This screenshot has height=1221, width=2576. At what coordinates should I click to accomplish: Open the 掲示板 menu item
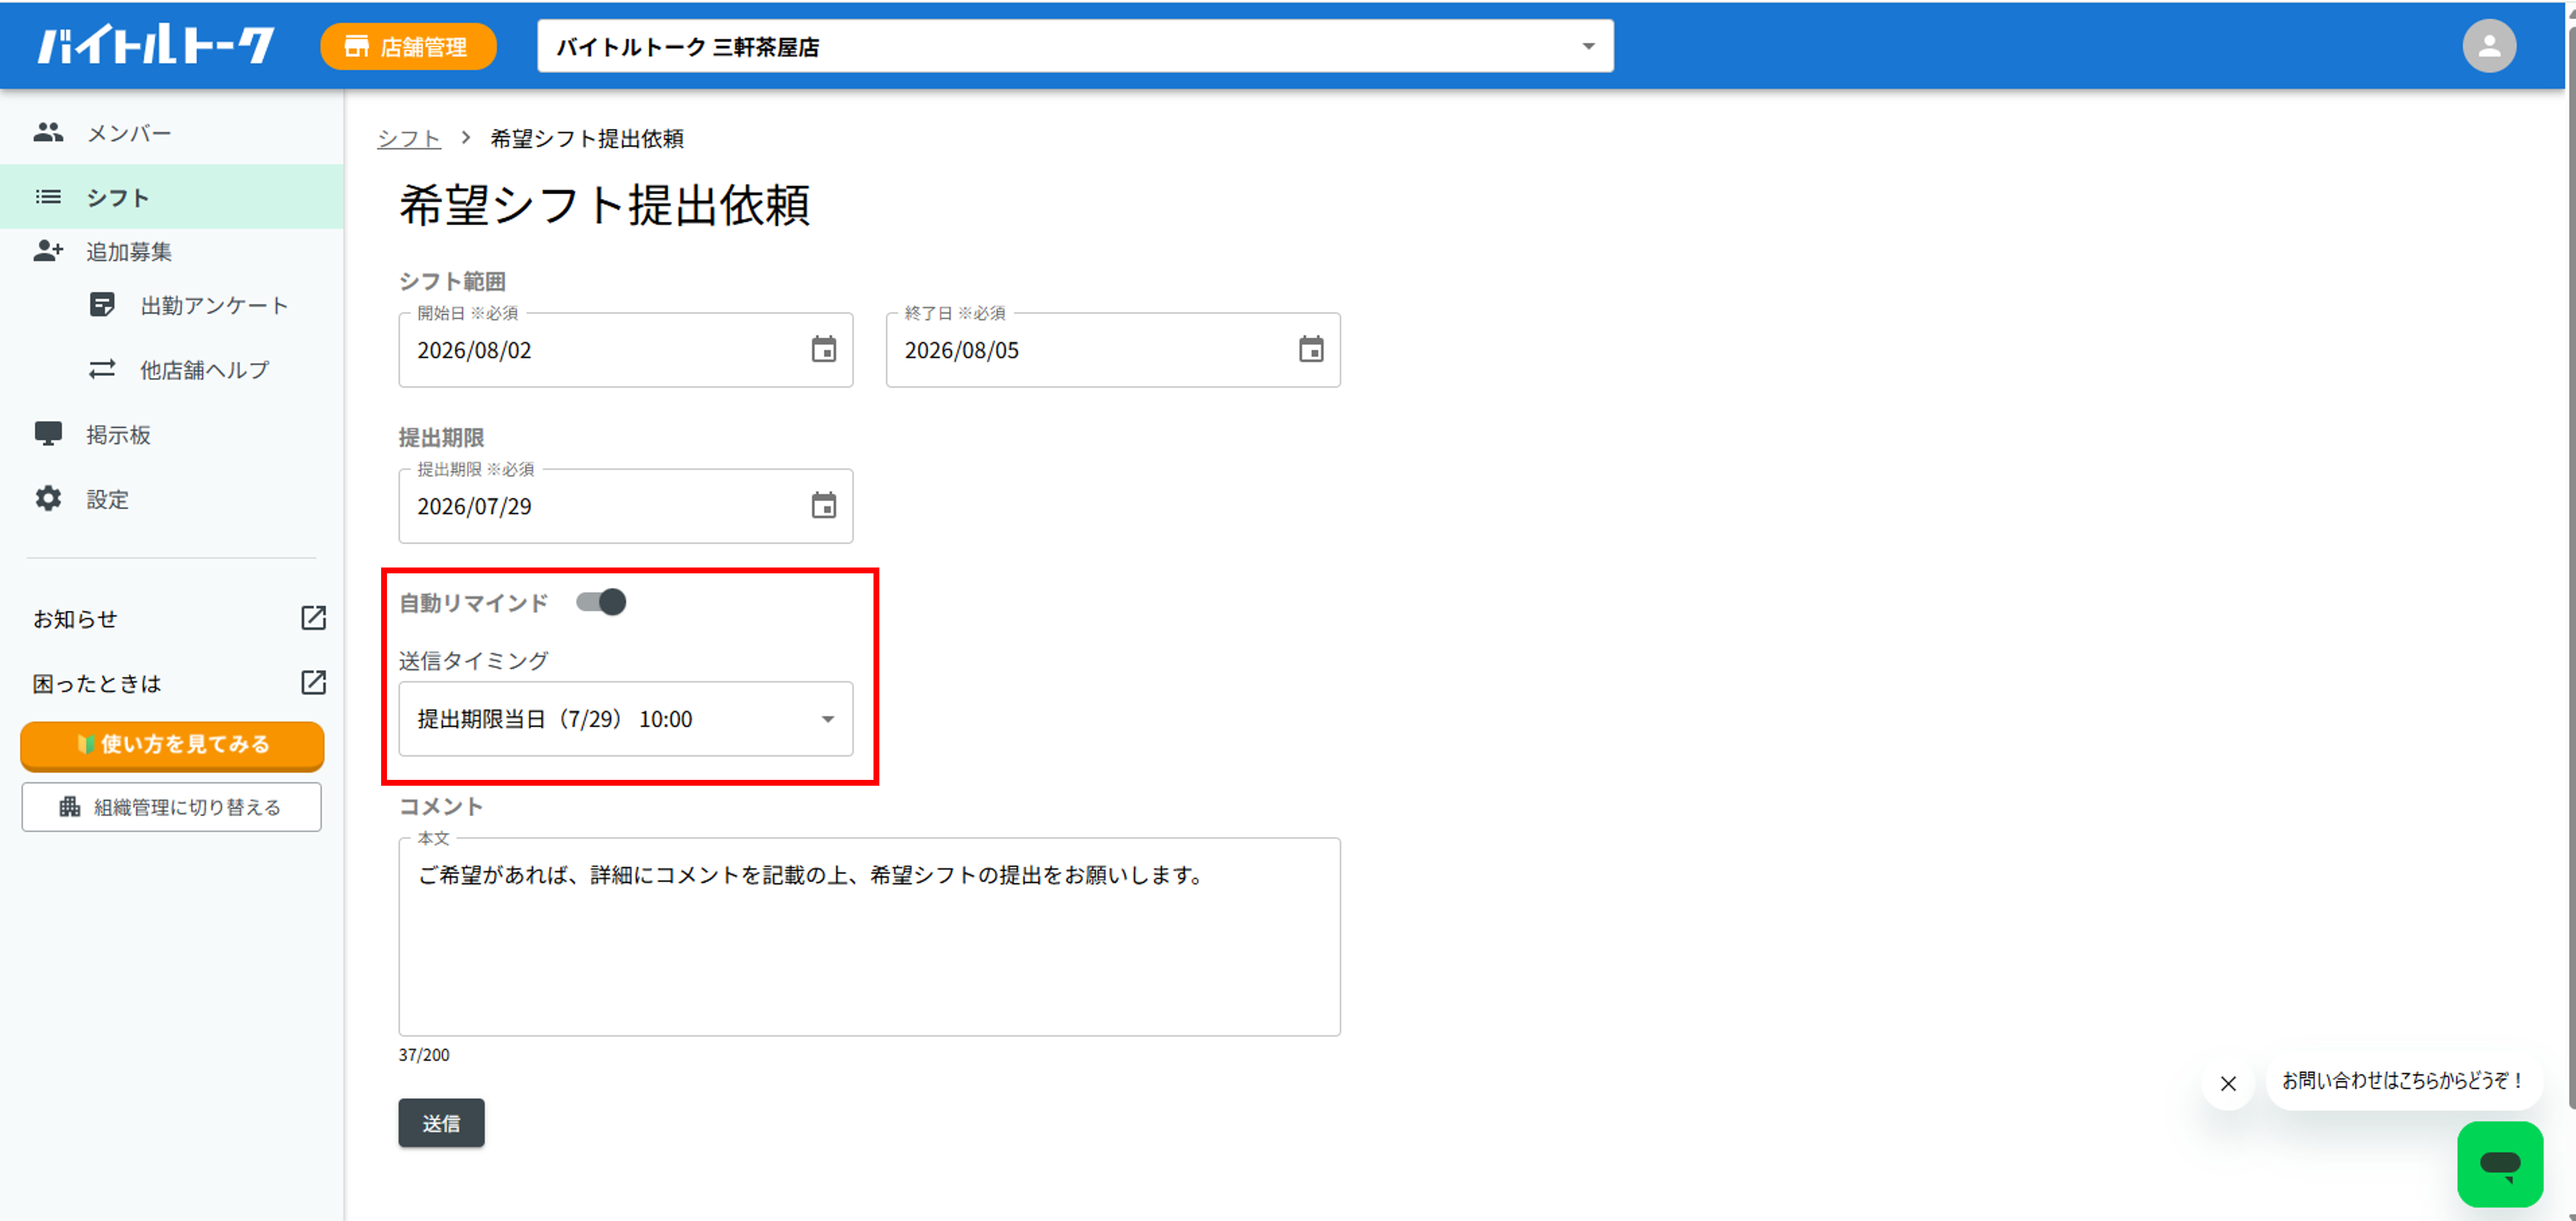(172, 434)
